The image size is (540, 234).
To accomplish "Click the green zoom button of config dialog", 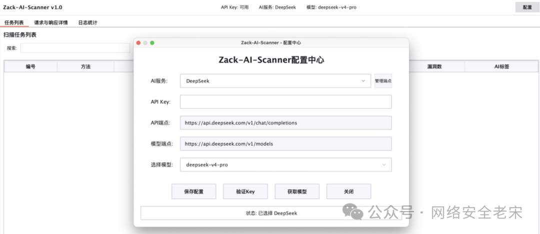I will click(152, 43).
